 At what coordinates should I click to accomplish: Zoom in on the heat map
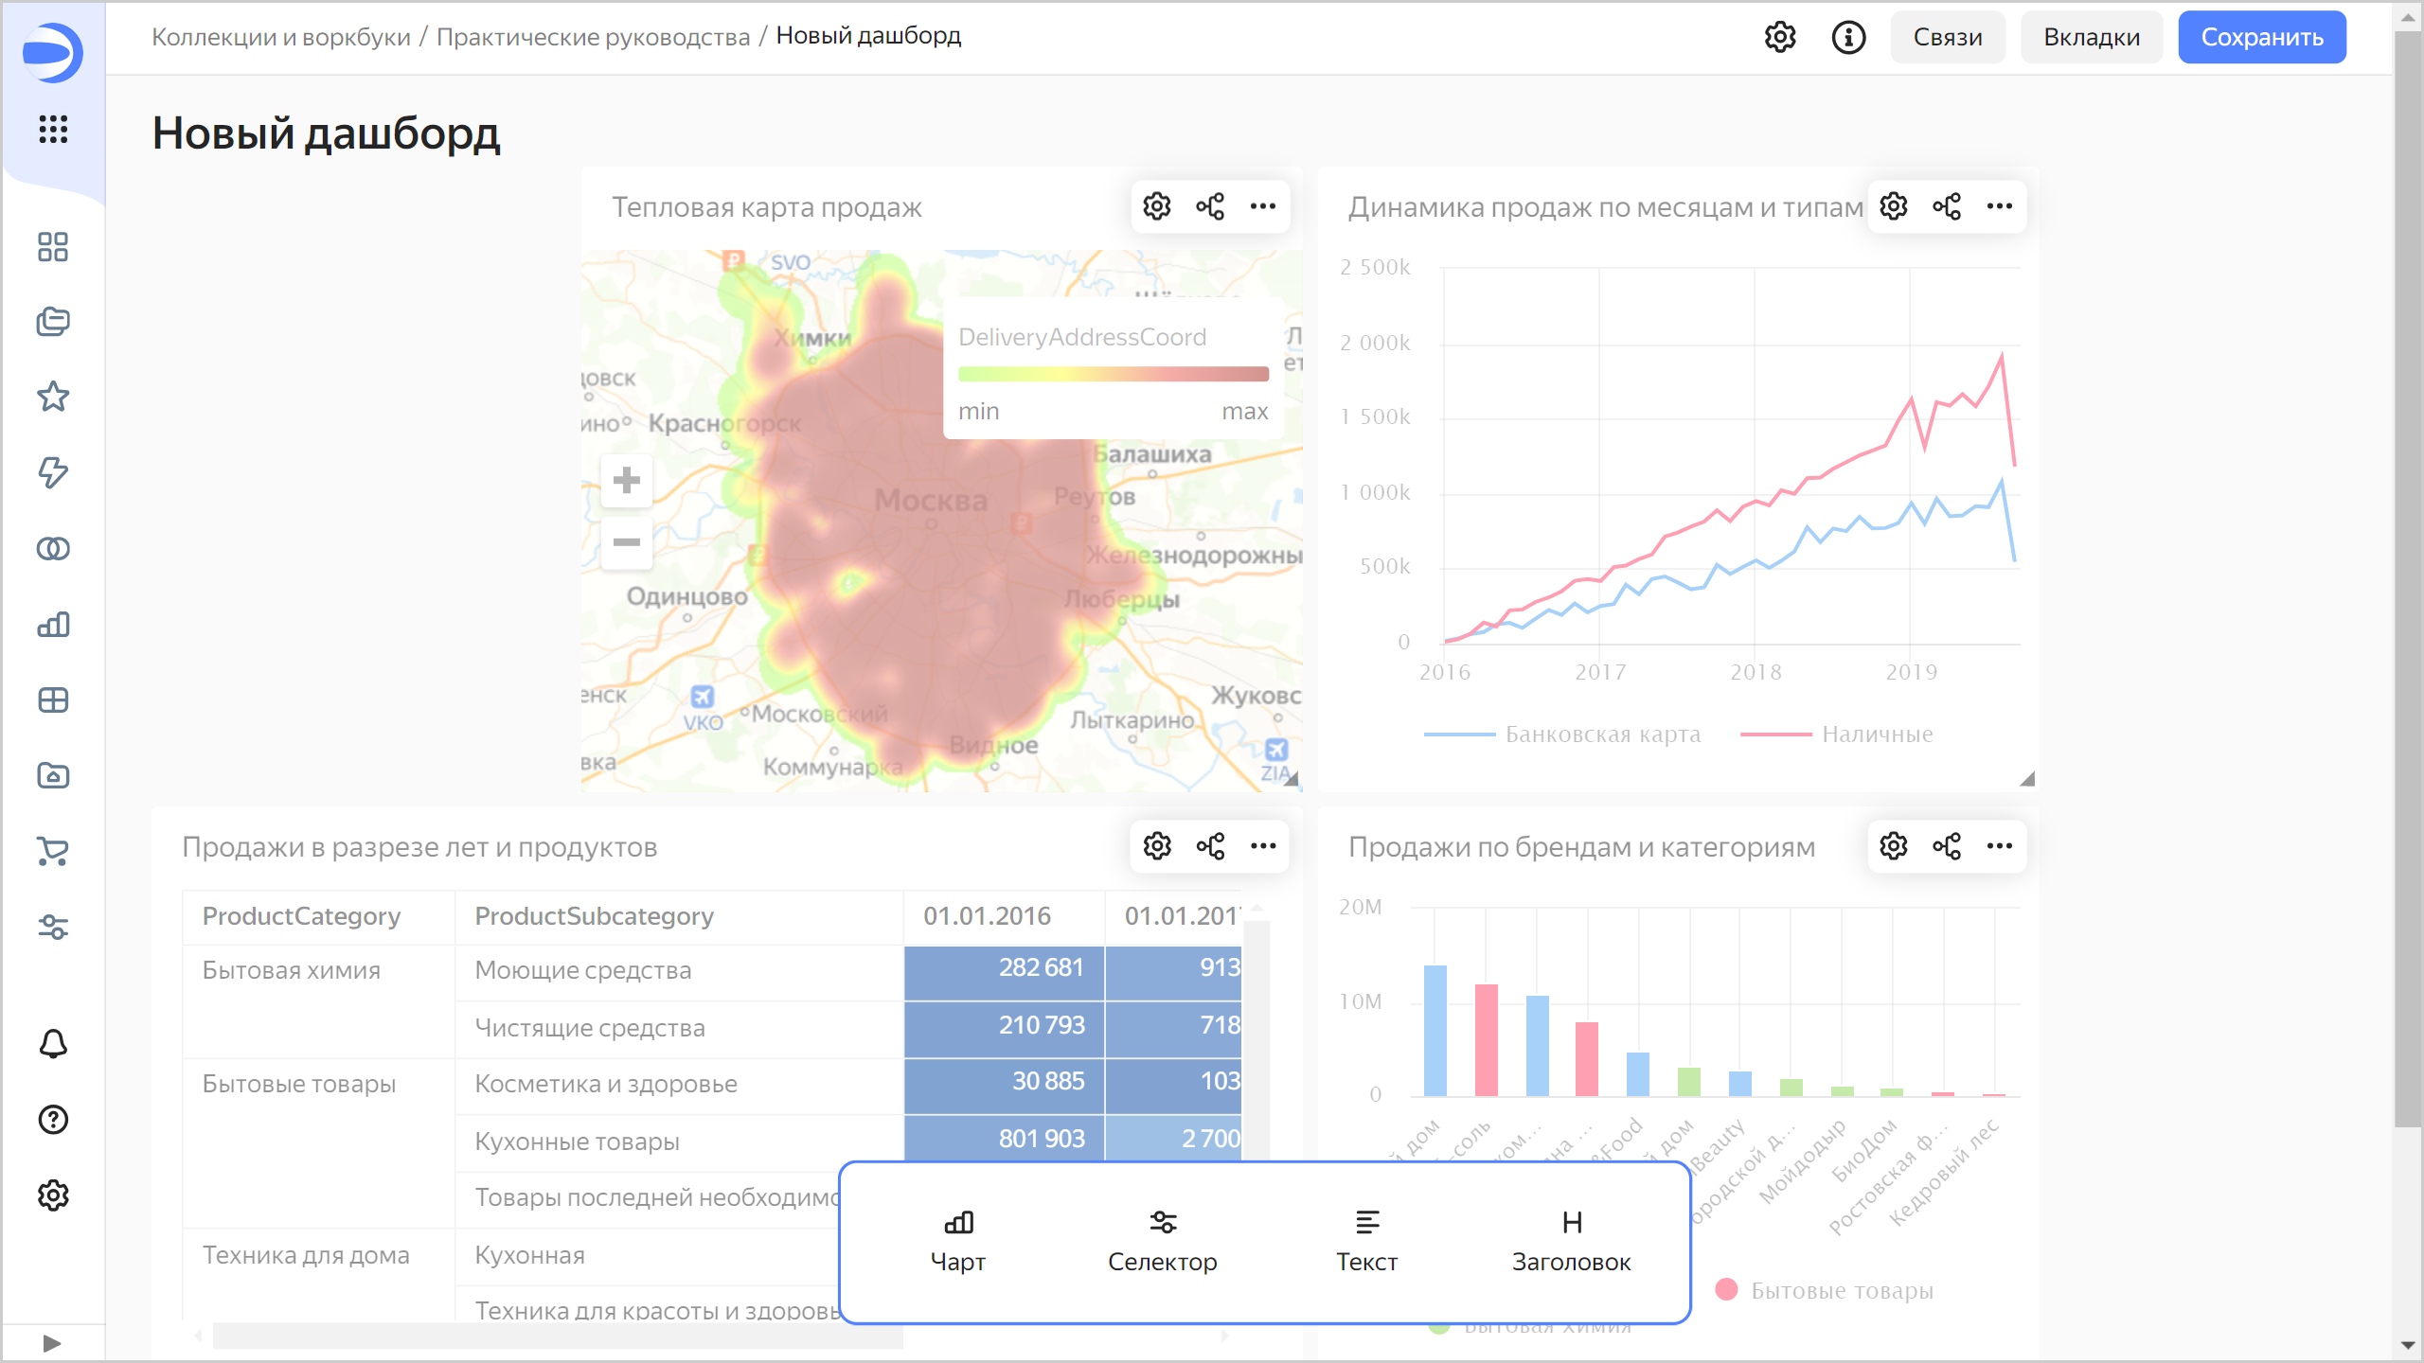pos(626,481)
